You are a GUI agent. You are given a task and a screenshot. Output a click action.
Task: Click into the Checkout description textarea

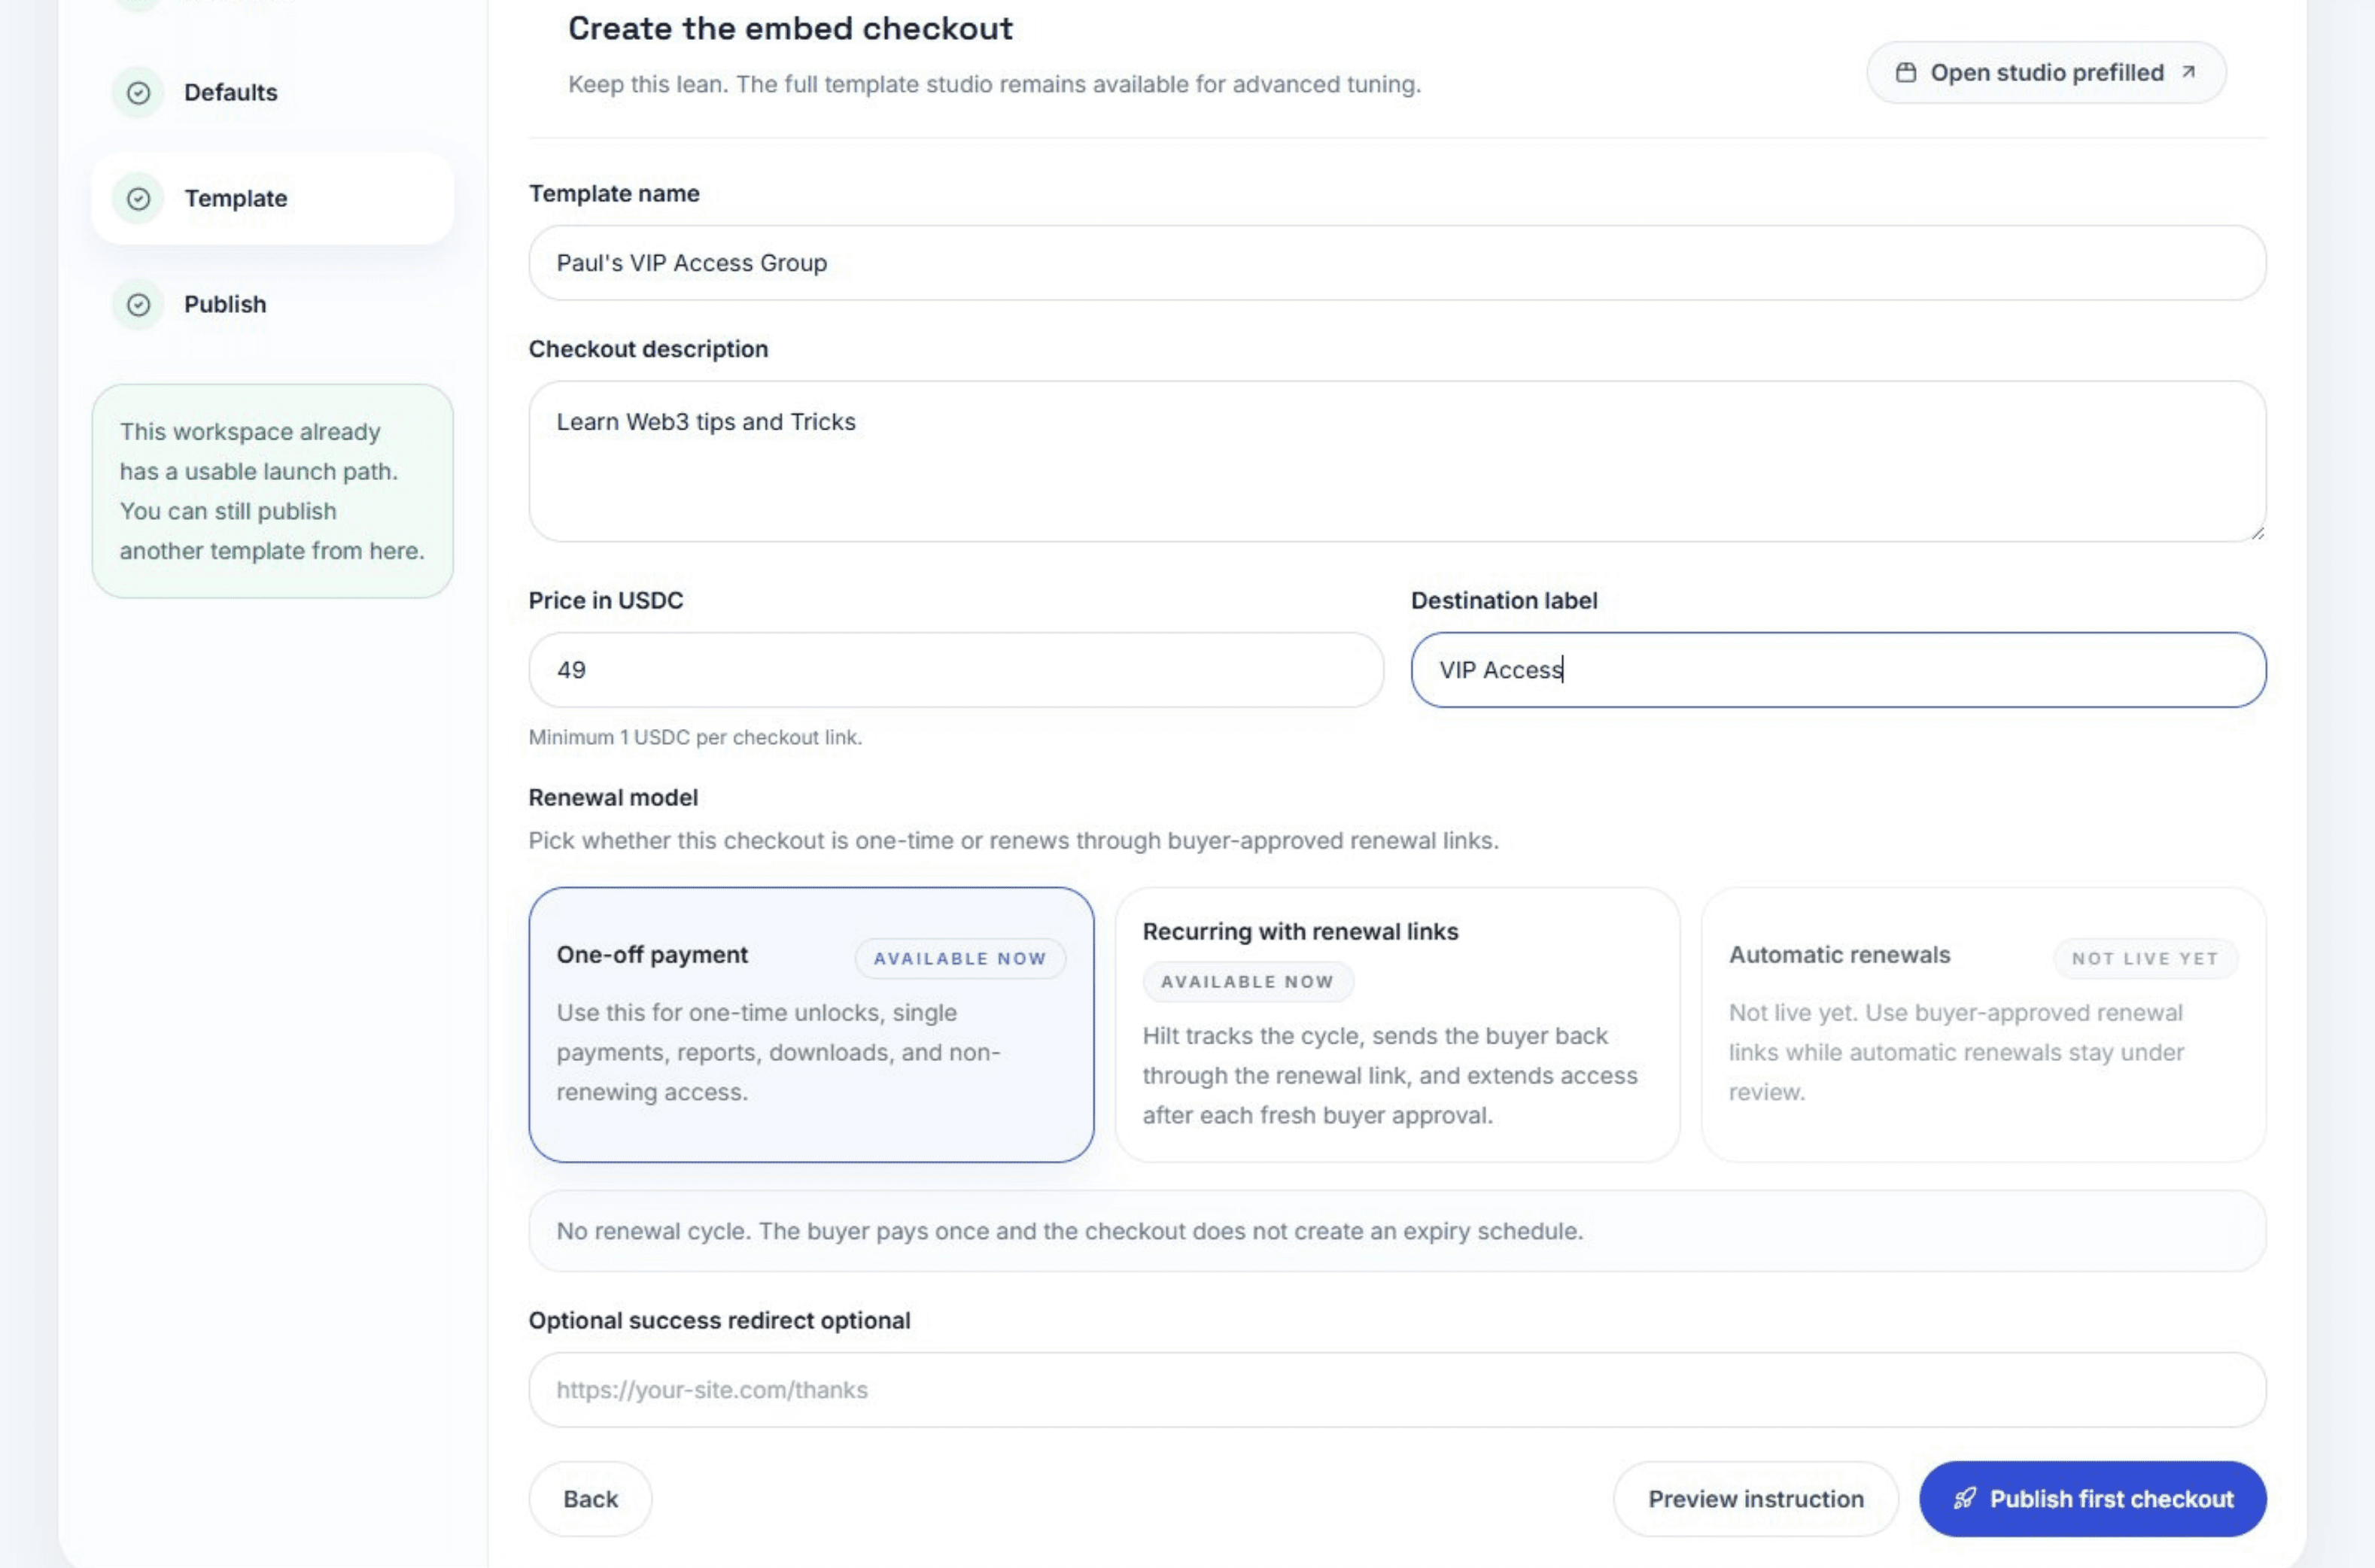1397,461
